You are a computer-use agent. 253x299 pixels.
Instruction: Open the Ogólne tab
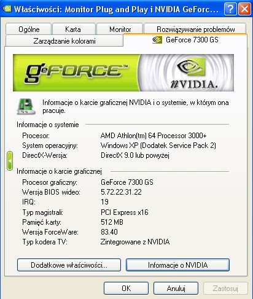tap(29, 29)
